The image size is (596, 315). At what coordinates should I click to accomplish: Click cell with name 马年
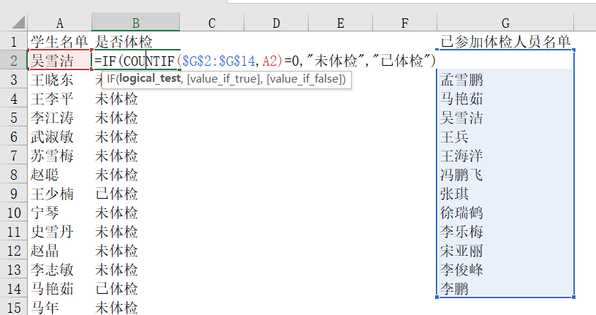59,306
